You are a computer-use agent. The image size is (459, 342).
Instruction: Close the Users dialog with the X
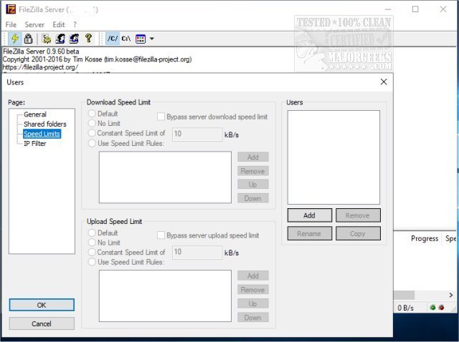[x=384, y=82]
